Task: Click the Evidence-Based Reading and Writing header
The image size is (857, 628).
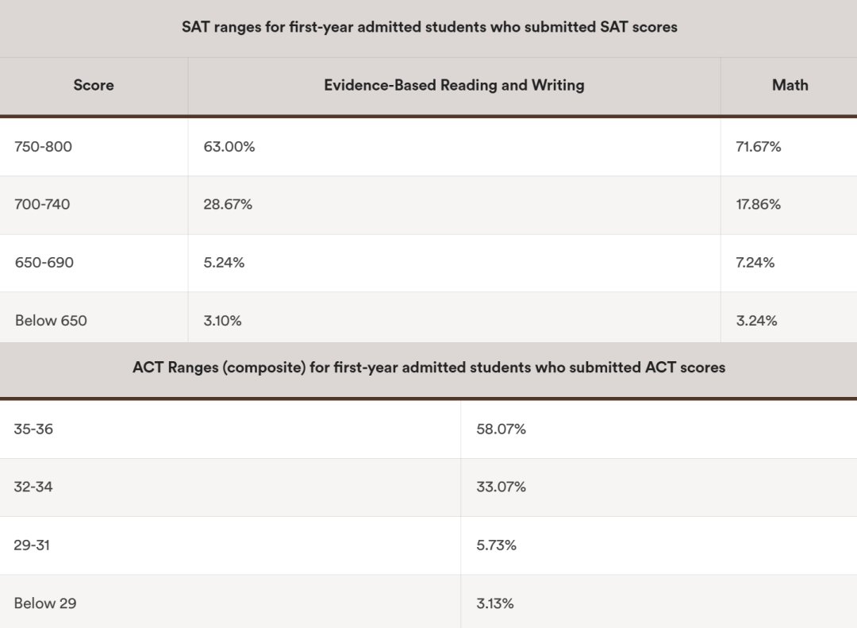Action: [454, 86]
